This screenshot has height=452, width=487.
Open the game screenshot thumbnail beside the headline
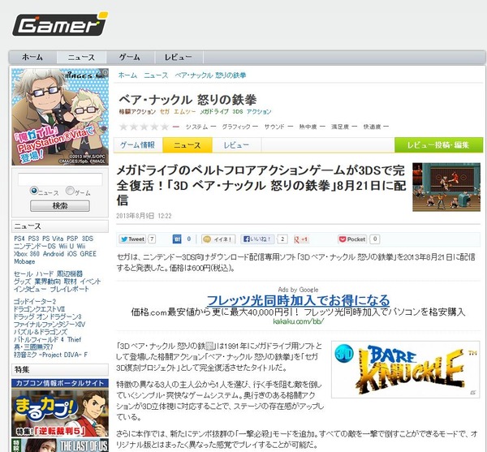click(446, 187)
